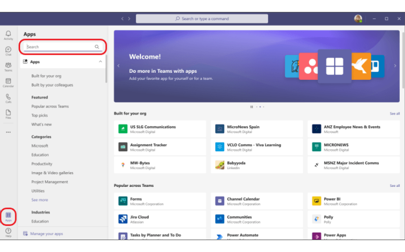Open VCLO Comms - Viva Learning card

(x=257, y=147)
